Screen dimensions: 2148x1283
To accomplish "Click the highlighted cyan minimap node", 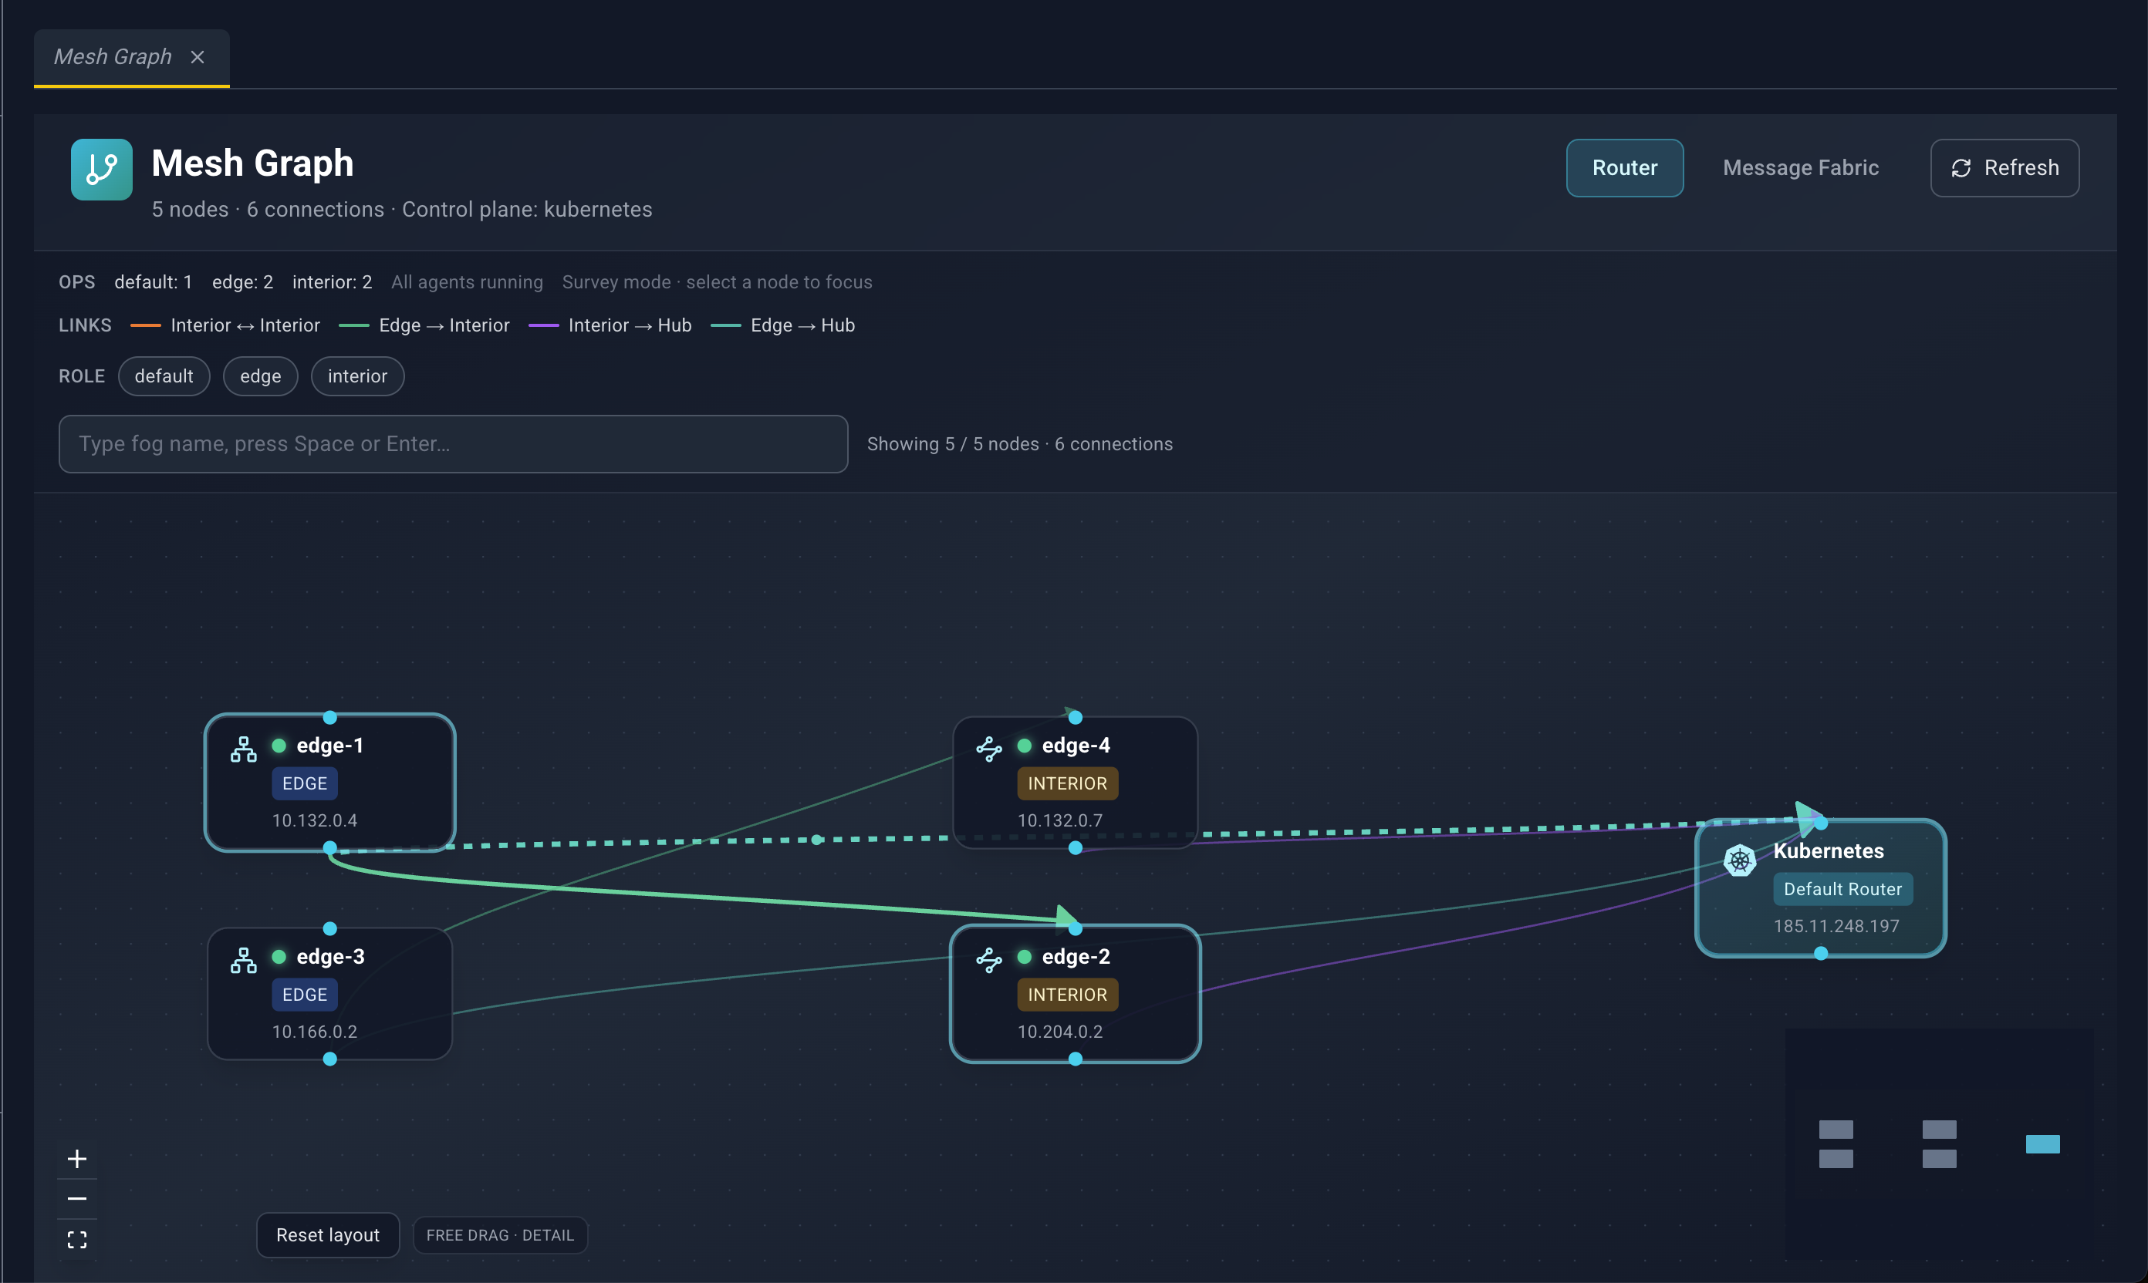I will click(x=2042, y=1145).
